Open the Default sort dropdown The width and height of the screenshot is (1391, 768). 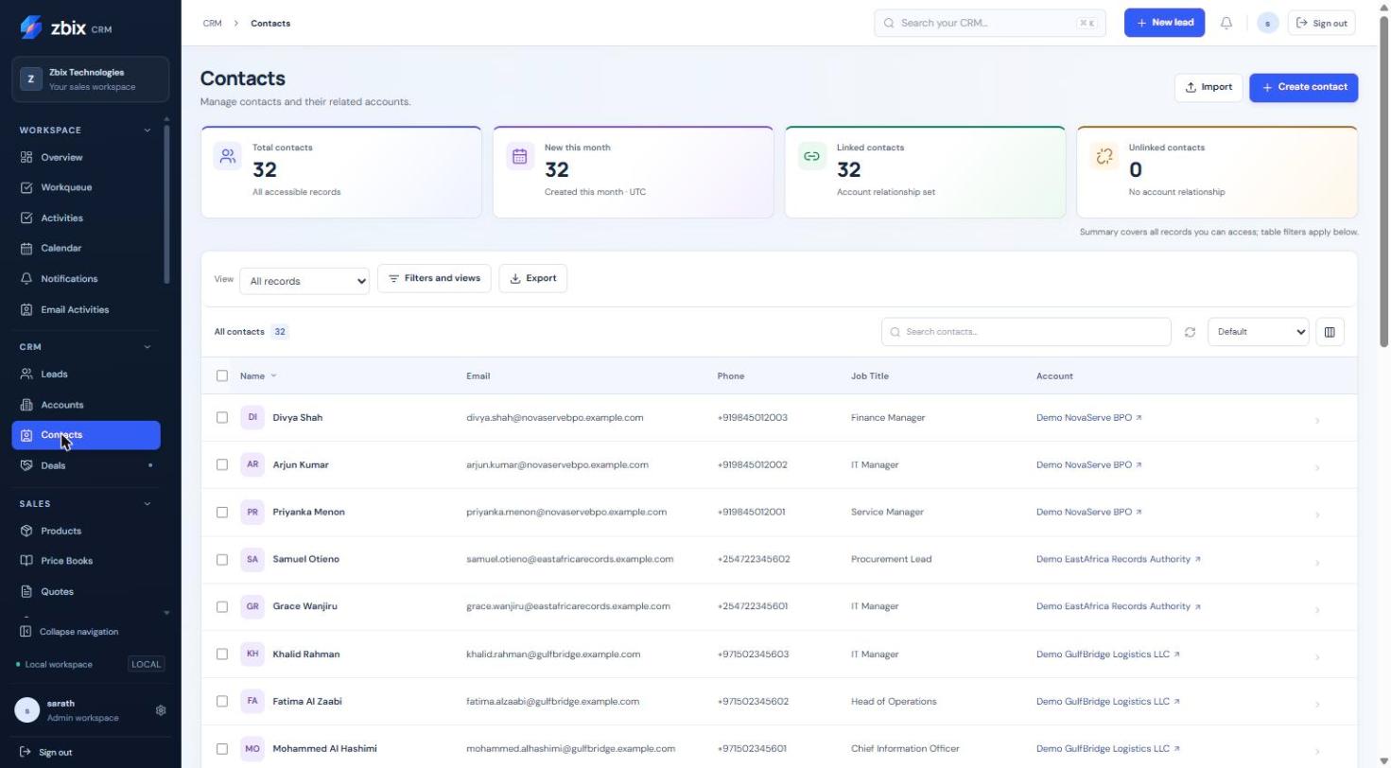point(1259,332)
